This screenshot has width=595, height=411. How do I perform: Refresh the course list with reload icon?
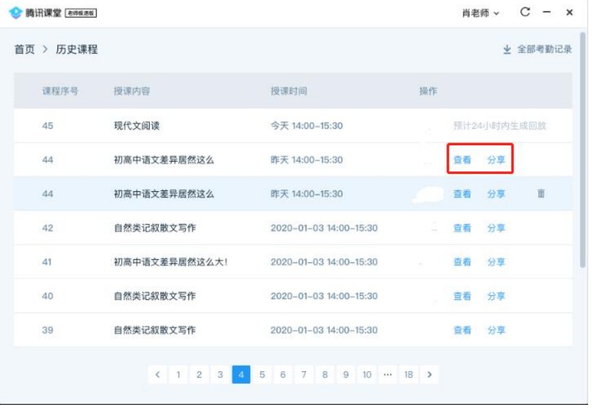pos(524,12)
